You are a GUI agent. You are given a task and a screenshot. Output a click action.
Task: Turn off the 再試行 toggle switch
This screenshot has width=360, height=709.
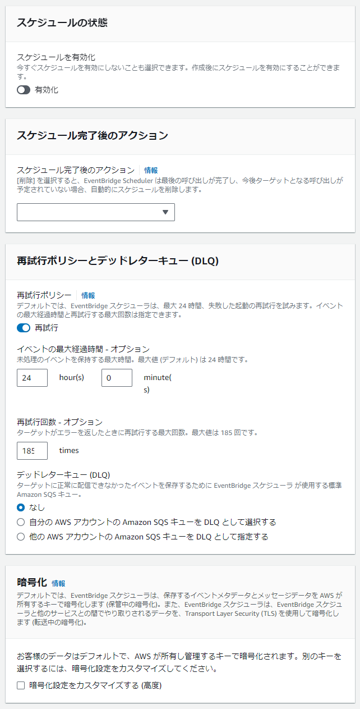tap(24, 328)
